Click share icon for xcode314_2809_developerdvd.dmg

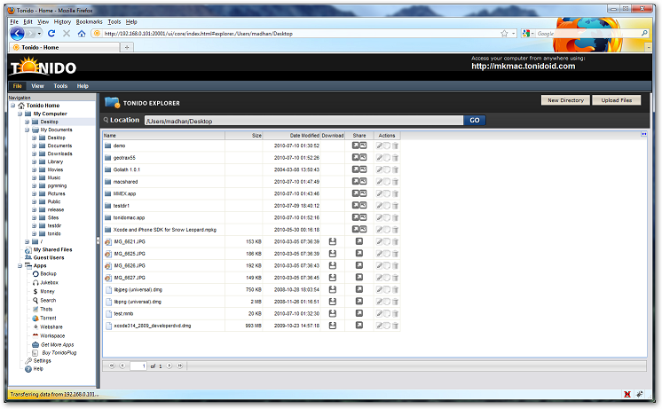(x=359, y=326)
